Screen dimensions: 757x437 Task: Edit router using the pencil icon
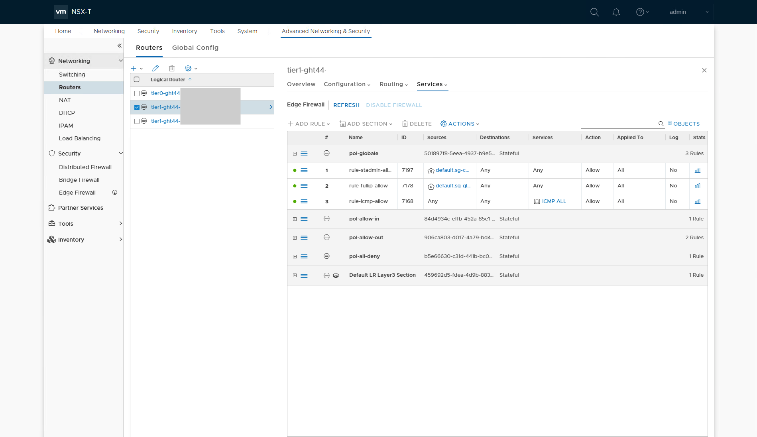155,68
